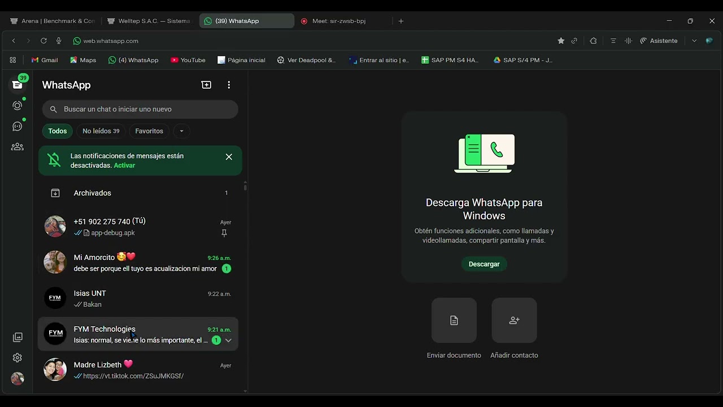This screenshot has height=407, width=723.
Task: Click Activar to enable notifications
Action: tap(124, 166)
